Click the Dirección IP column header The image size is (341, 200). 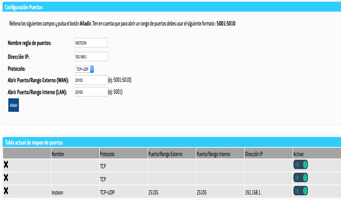tap(268, 154)
